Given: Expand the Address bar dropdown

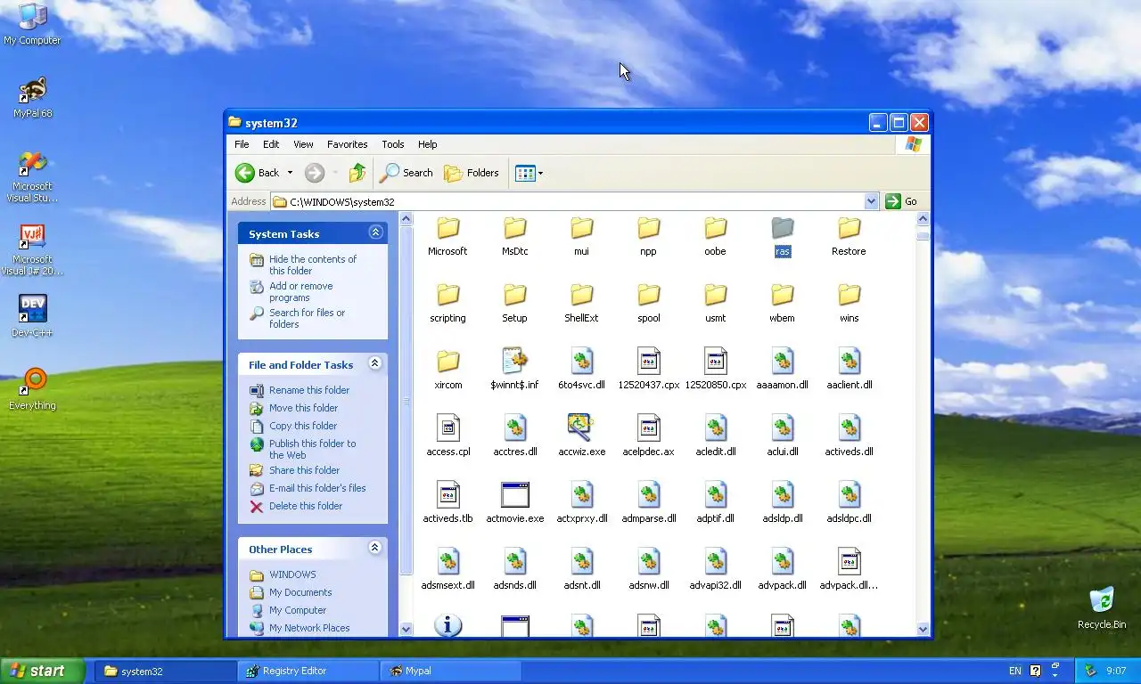Looking at the screenshot, I should click(872, 201).
